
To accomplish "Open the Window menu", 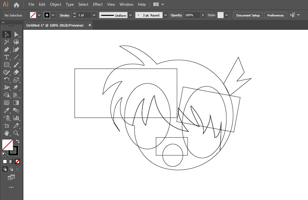I will pos(126,4).
